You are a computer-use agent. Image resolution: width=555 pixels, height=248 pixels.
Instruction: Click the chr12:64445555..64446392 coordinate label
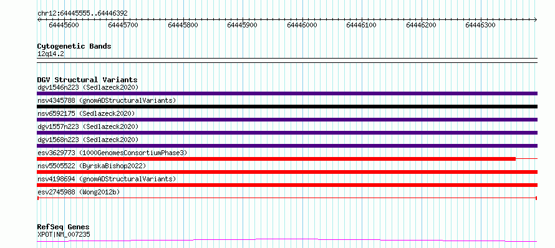click(x=82, y=13)
